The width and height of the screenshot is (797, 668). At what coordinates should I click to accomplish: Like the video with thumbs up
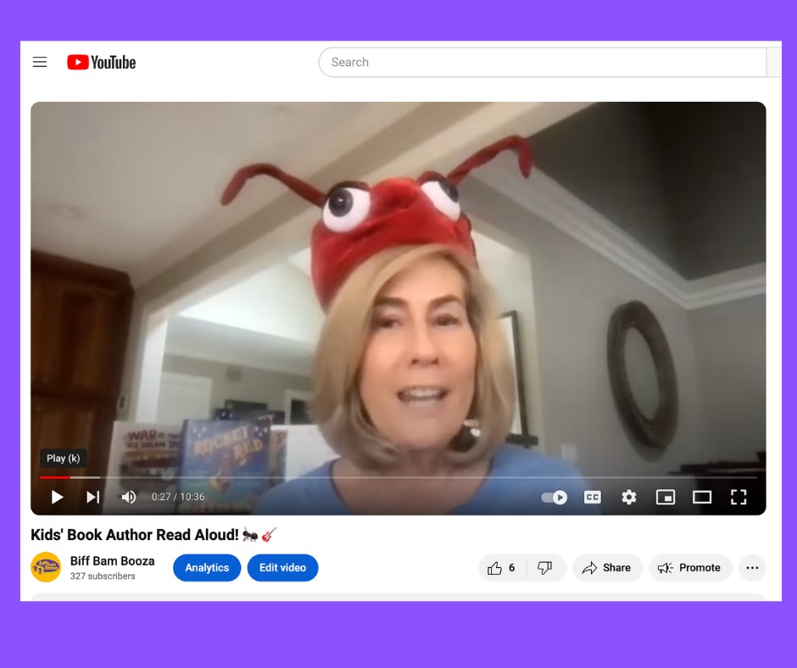[502, 568]
